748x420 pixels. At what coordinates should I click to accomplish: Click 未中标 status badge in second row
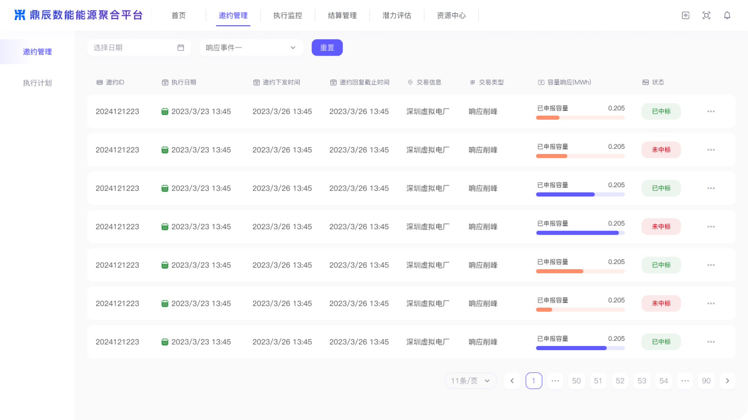(661, 150)
